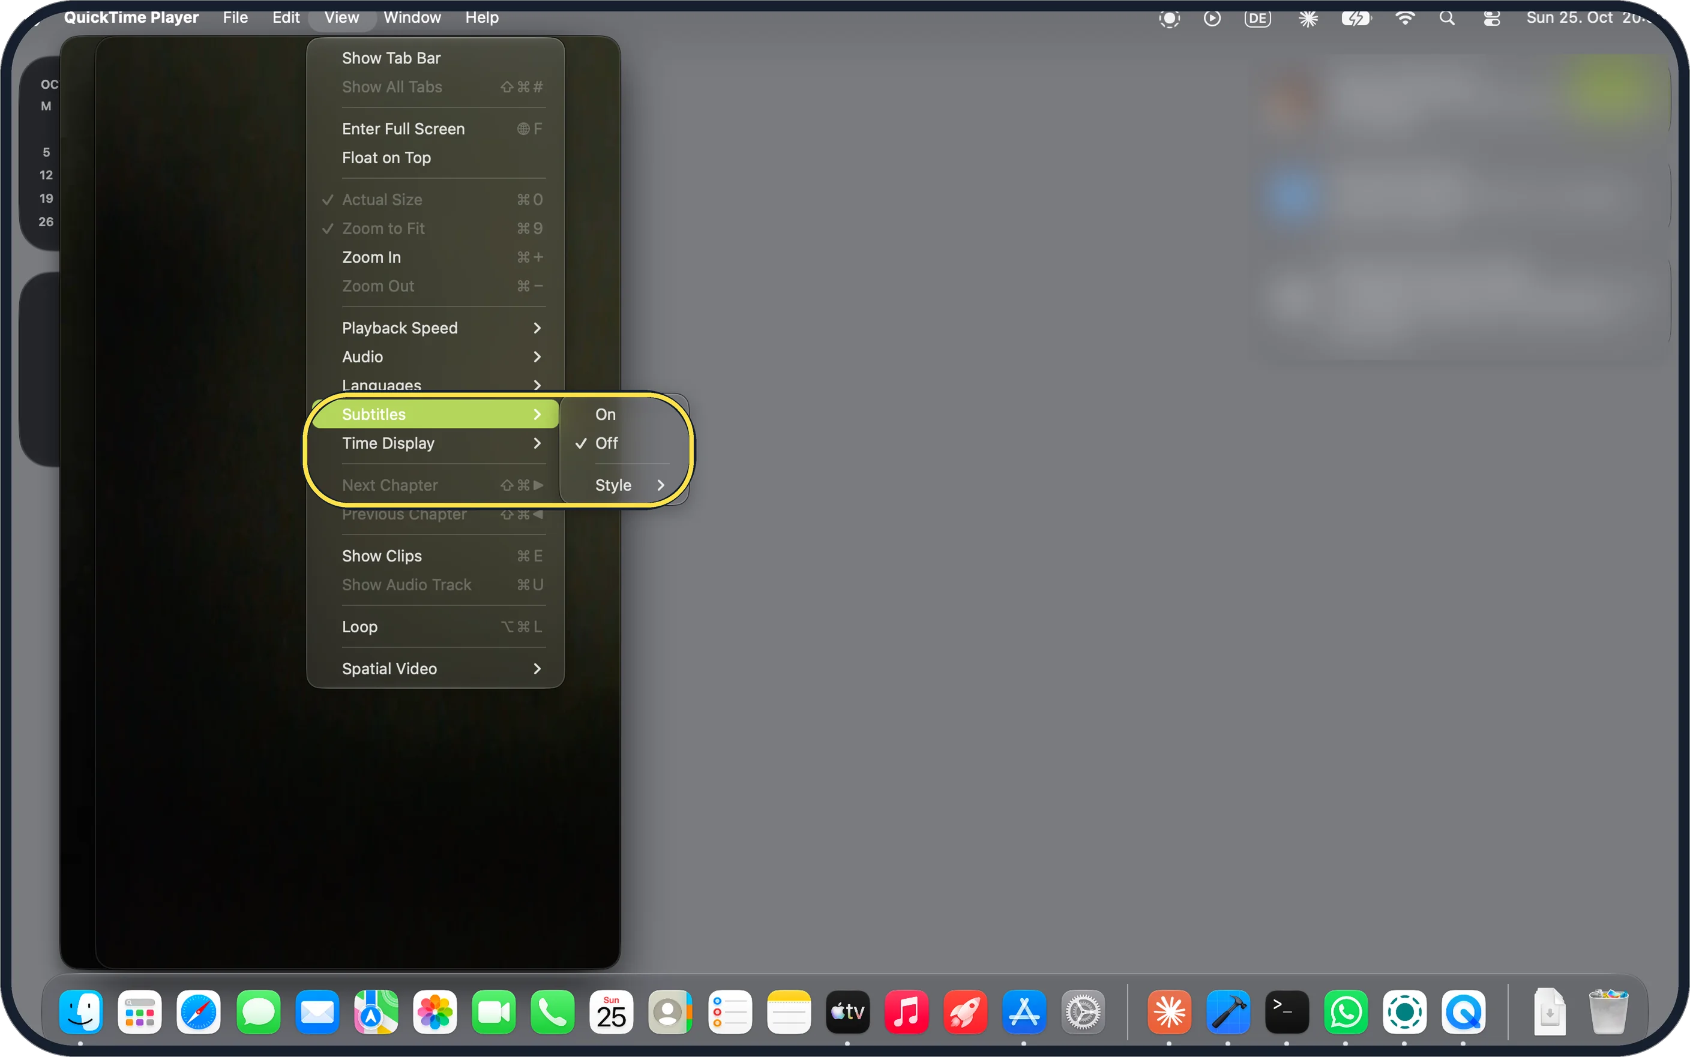Screen dimensions: 1690x1057
Task: Expand Time Display submenu
Action: (435, 443)
